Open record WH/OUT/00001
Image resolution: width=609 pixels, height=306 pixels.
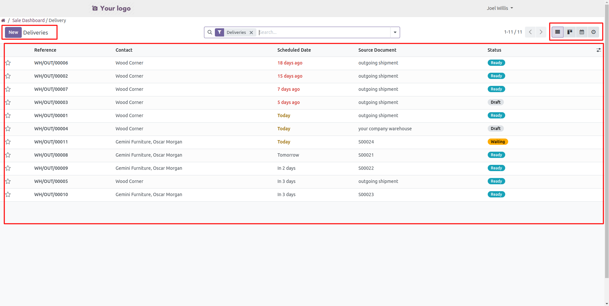pyautogui.click(x=51, y=115)
